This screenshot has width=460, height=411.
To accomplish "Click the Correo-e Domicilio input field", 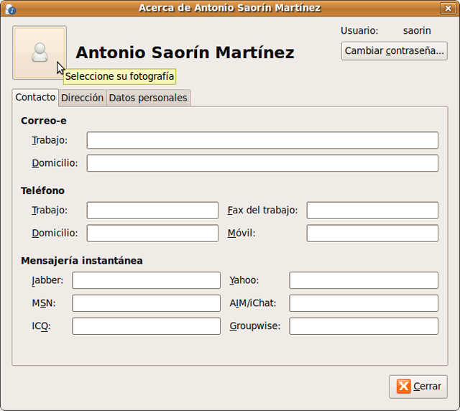I will [x=262, y=163].
